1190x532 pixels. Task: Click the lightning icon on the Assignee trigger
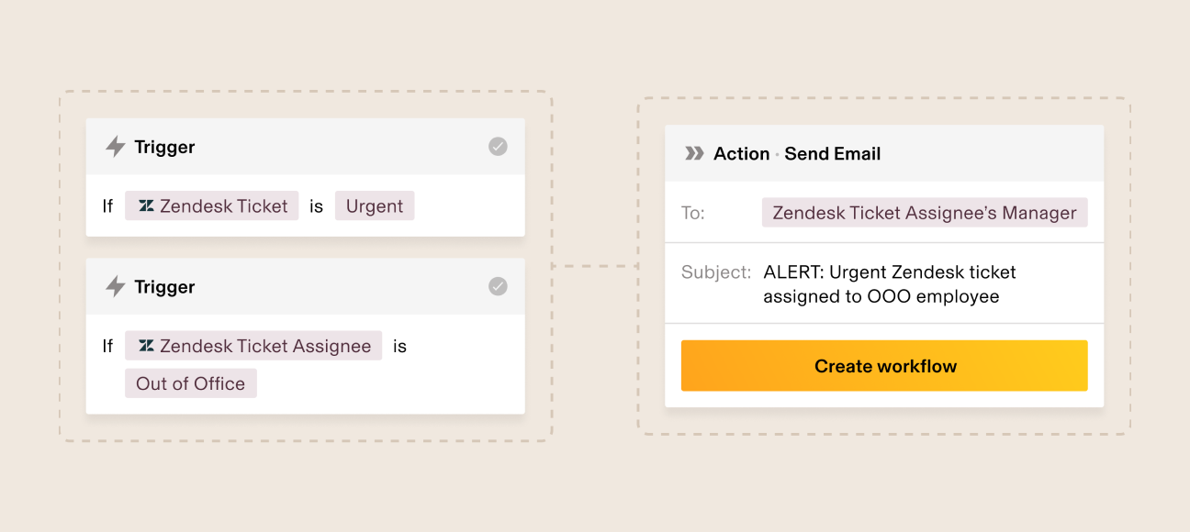point(115,287)
